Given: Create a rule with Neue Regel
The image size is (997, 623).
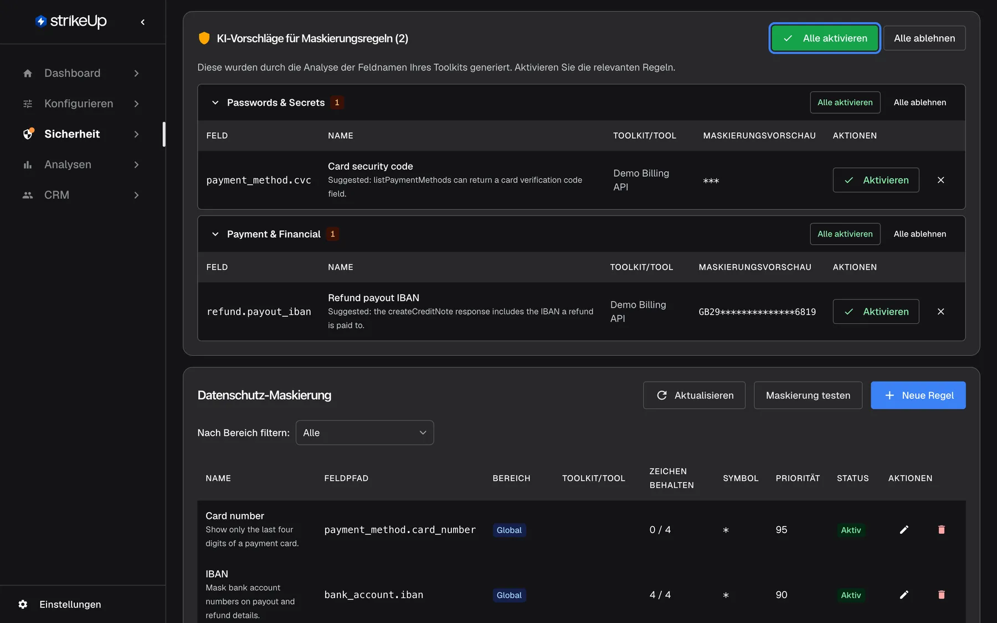Looking at the screenshot, I should 918,395.
